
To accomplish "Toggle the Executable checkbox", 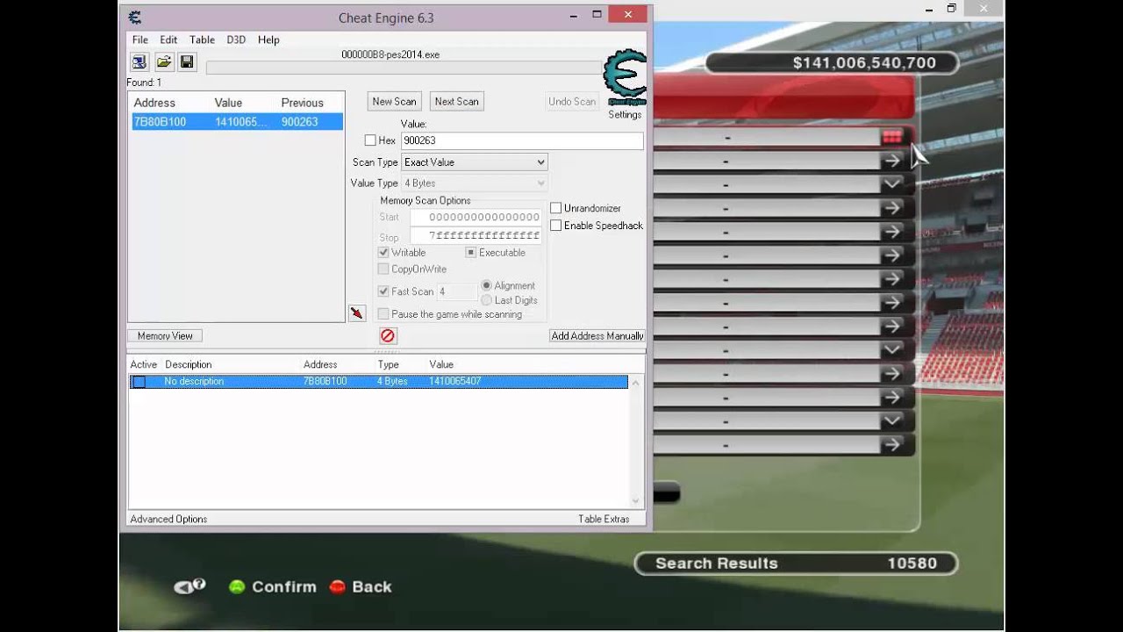I will click(x=471, y=253).
